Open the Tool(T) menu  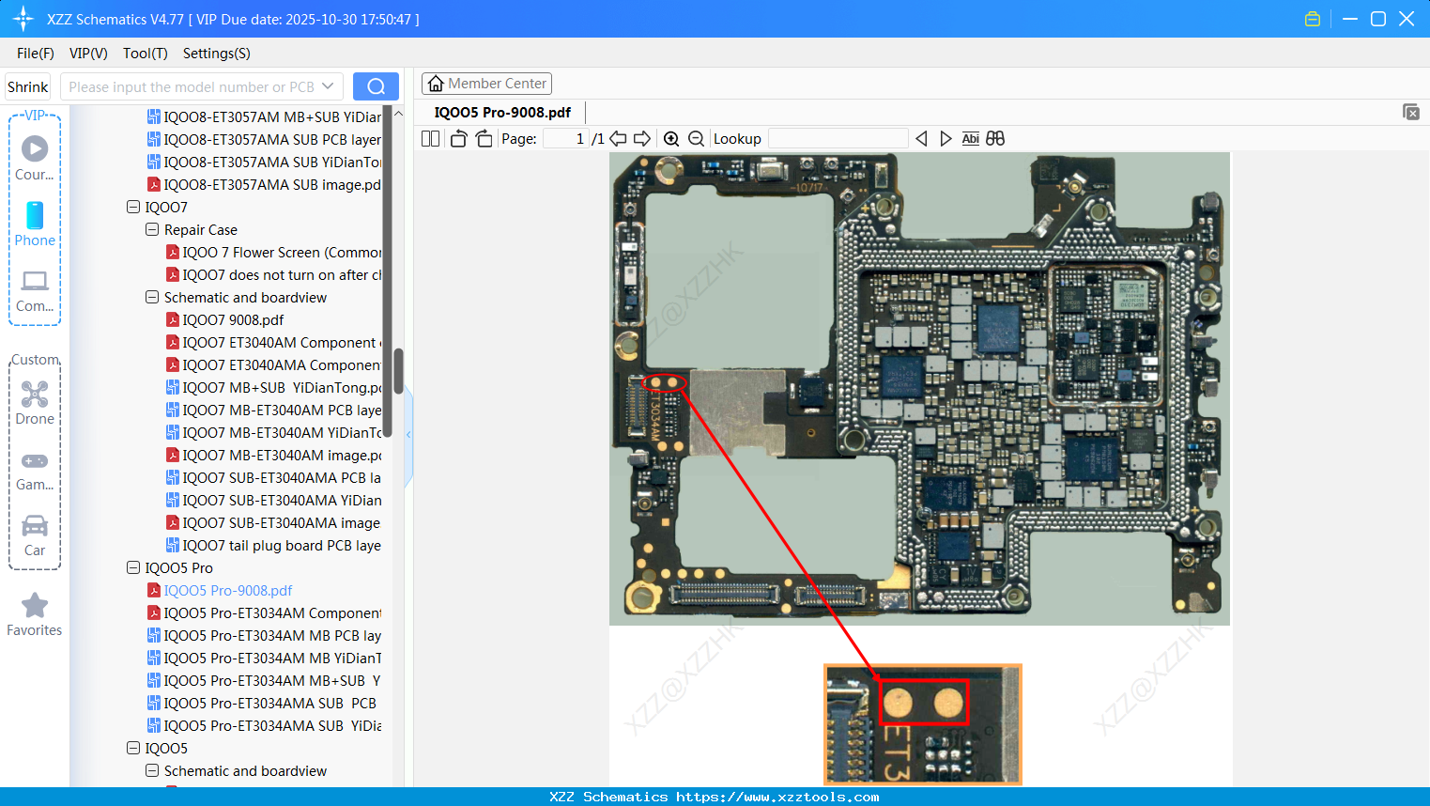pyautogui.click(x=146, y=54)
